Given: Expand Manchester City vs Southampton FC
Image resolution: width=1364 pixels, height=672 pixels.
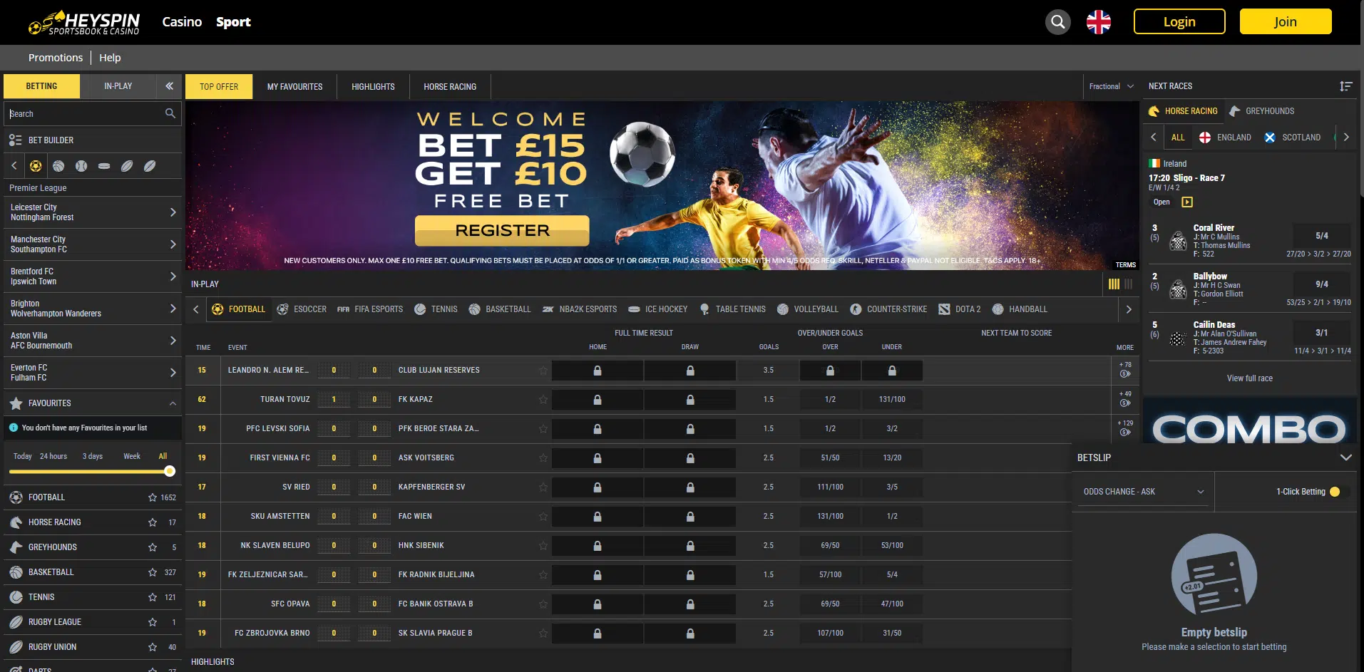Looking at the screenshot, I should coord(93,244).
